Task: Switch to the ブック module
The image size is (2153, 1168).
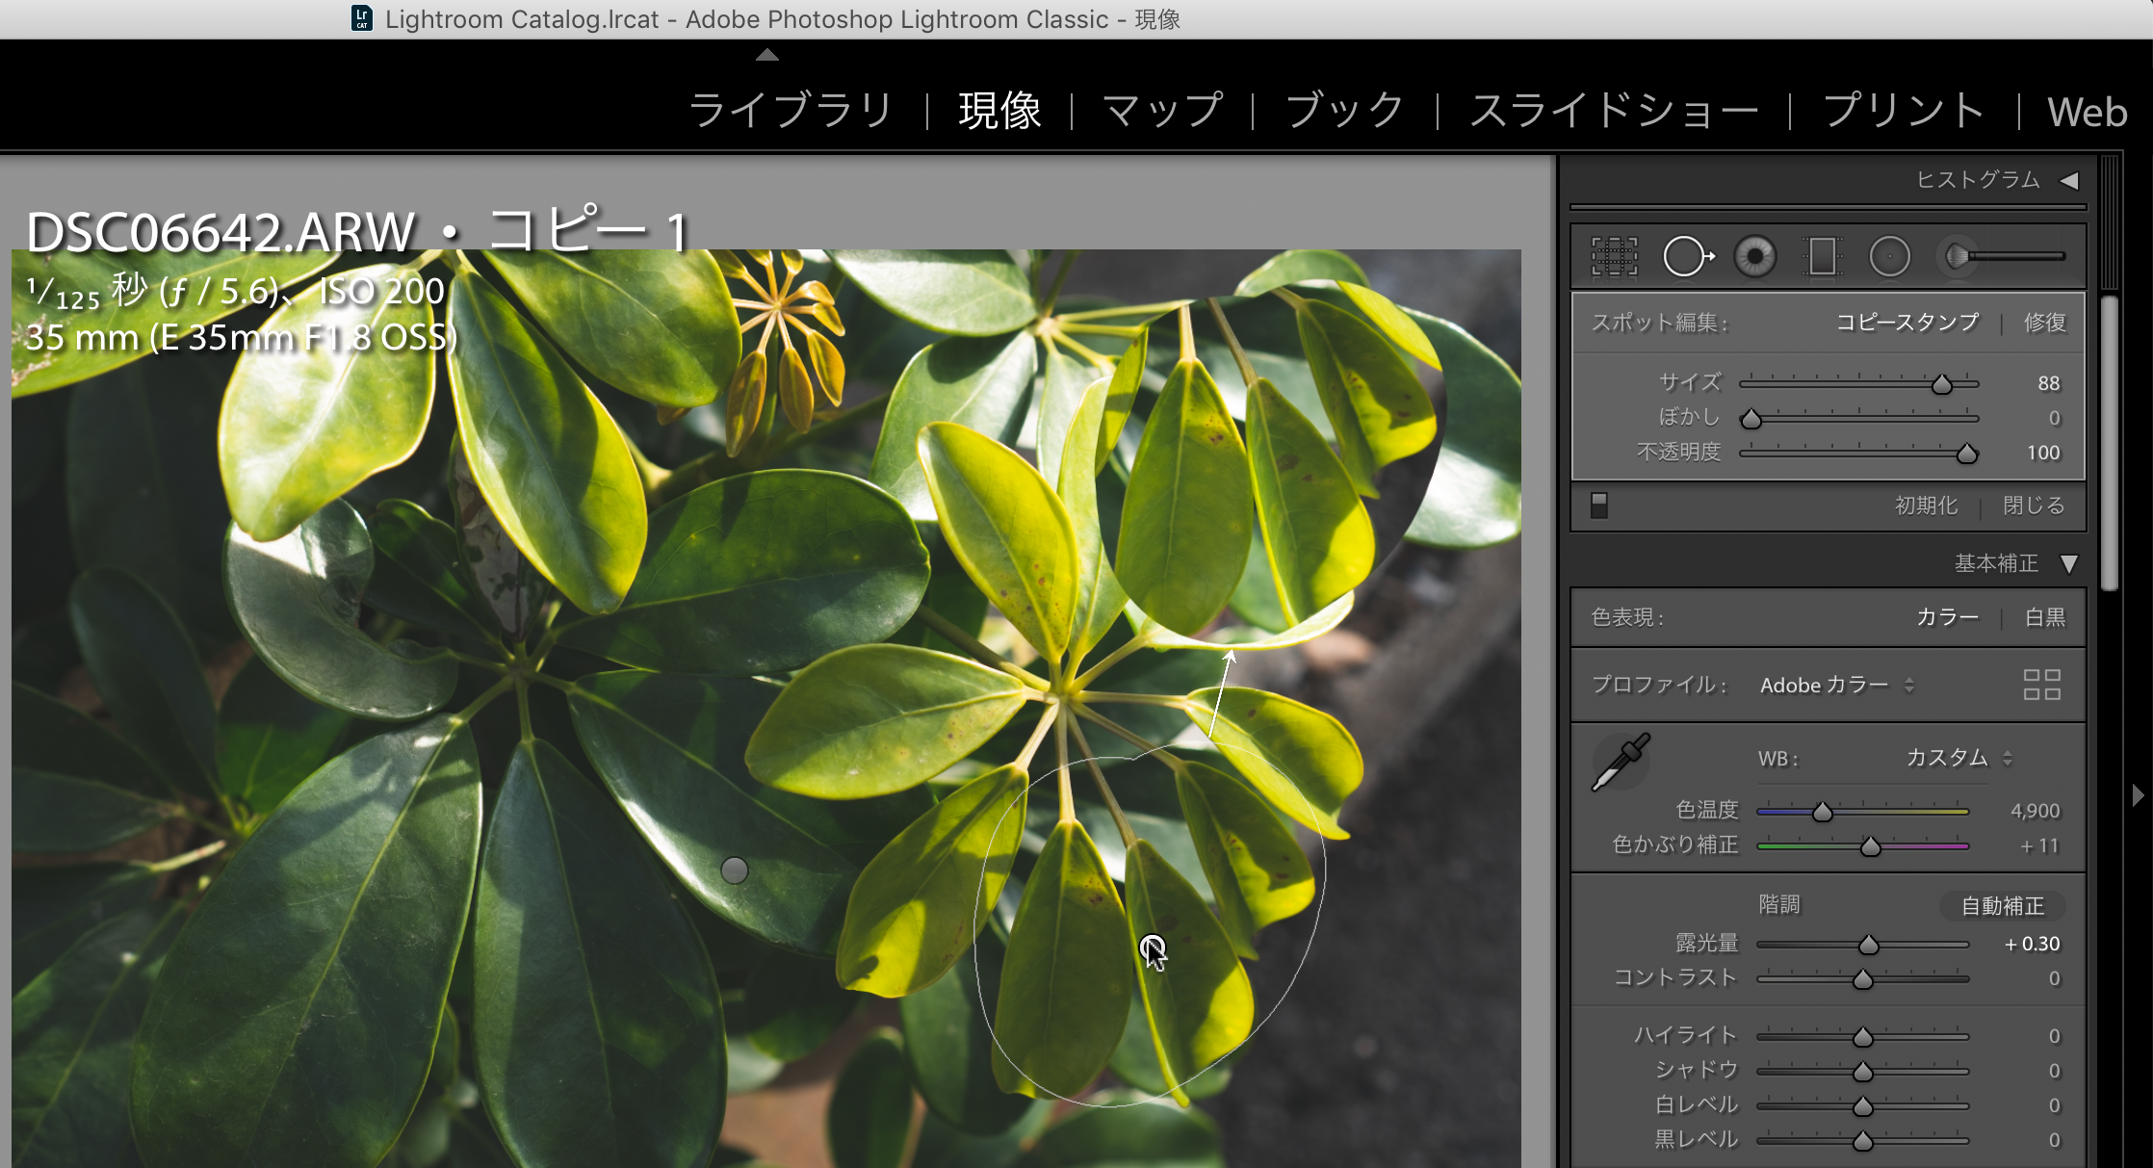Action: coord(1345,111)
